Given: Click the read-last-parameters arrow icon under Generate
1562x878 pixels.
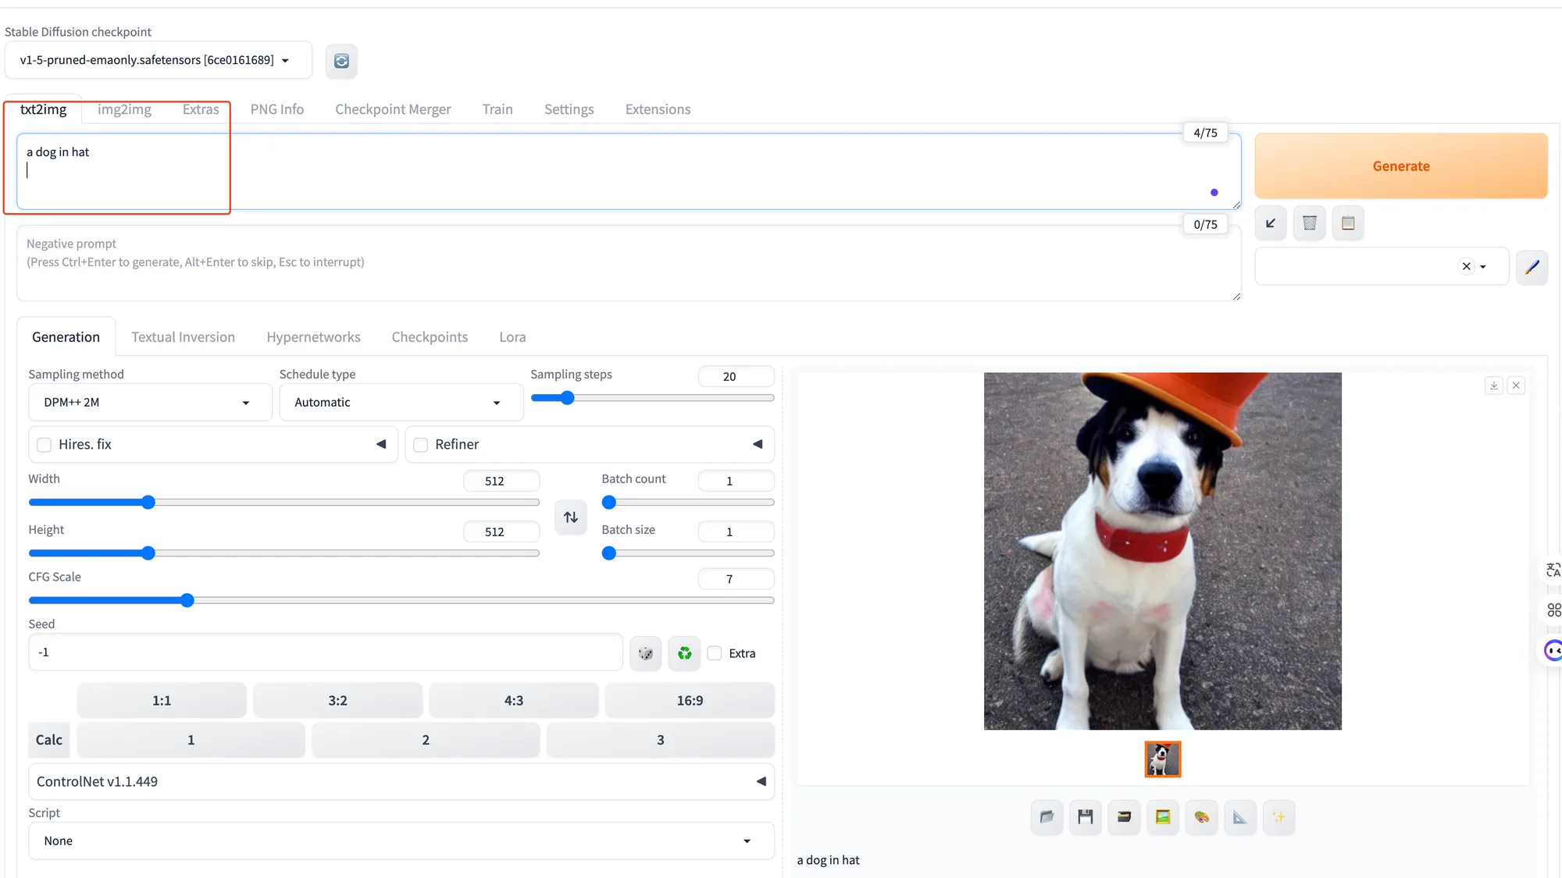Looking at the screenshot, I should pos(1271,223).
